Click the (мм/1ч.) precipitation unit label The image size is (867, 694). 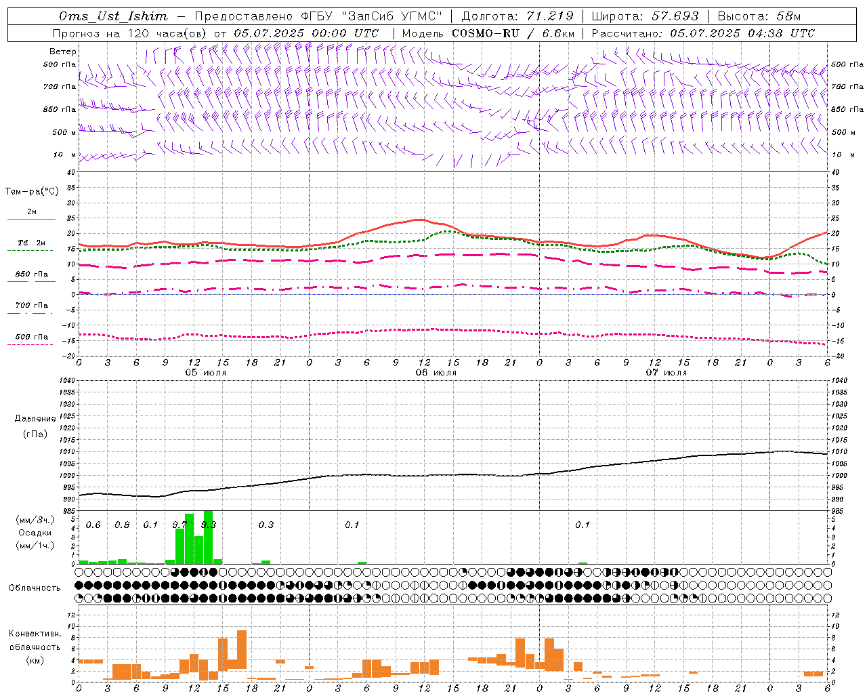pos(35,546)
